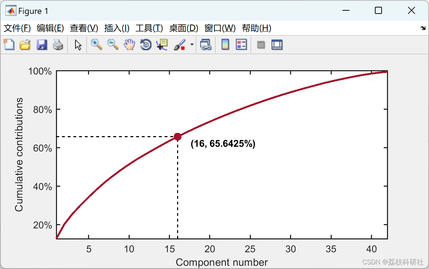Click the "20%" y-axis tick label
Viewport: 429px width, 269px height.
click(42, 225)
